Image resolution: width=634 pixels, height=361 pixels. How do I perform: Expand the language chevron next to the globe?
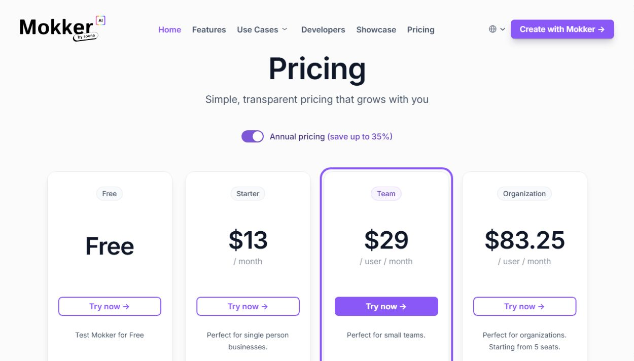pyautogui.click(x=503, y=29)
